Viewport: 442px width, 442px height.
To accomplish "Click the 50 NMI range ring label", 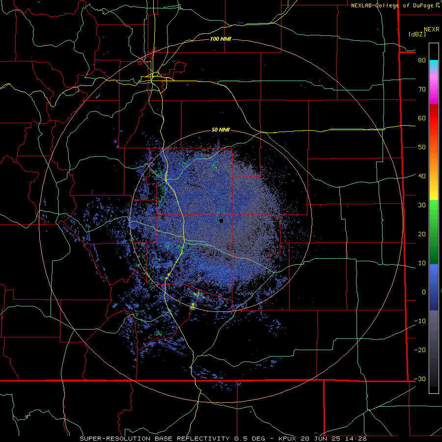I will click(x=221, y=130).
